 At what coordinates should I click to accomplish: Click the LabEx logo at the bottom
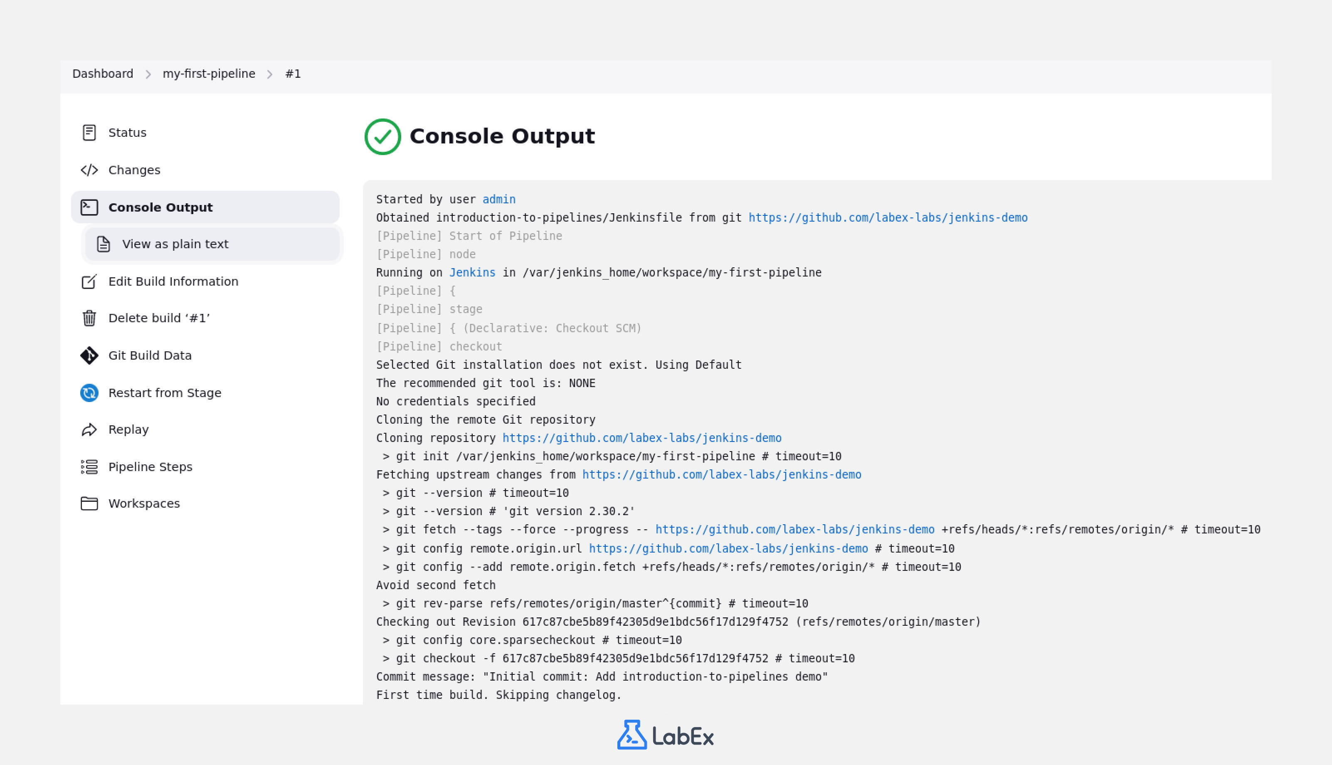click(x=665, y=735)
